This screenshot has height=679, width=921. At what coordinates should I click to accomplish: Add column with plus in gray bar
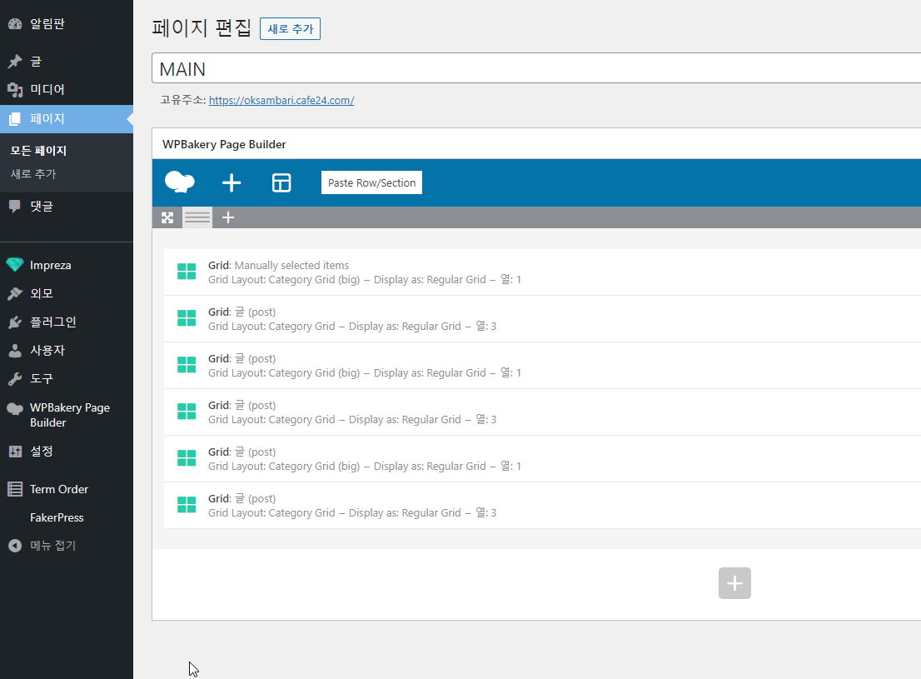pos(228,217)
